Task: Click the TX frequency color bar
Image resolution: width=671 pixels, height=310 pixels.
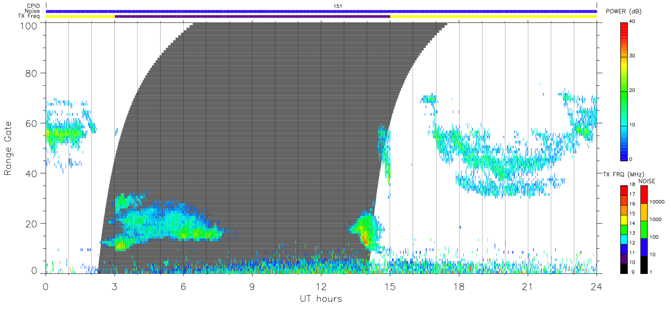Action: (x=625, y=229)
